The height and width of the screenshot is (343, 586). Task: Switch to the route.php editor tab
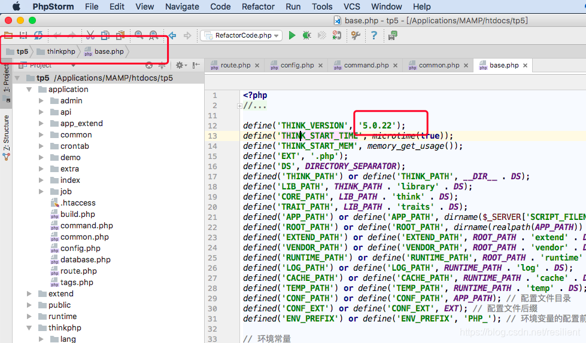pyautogui.click(x=235, y=65)
